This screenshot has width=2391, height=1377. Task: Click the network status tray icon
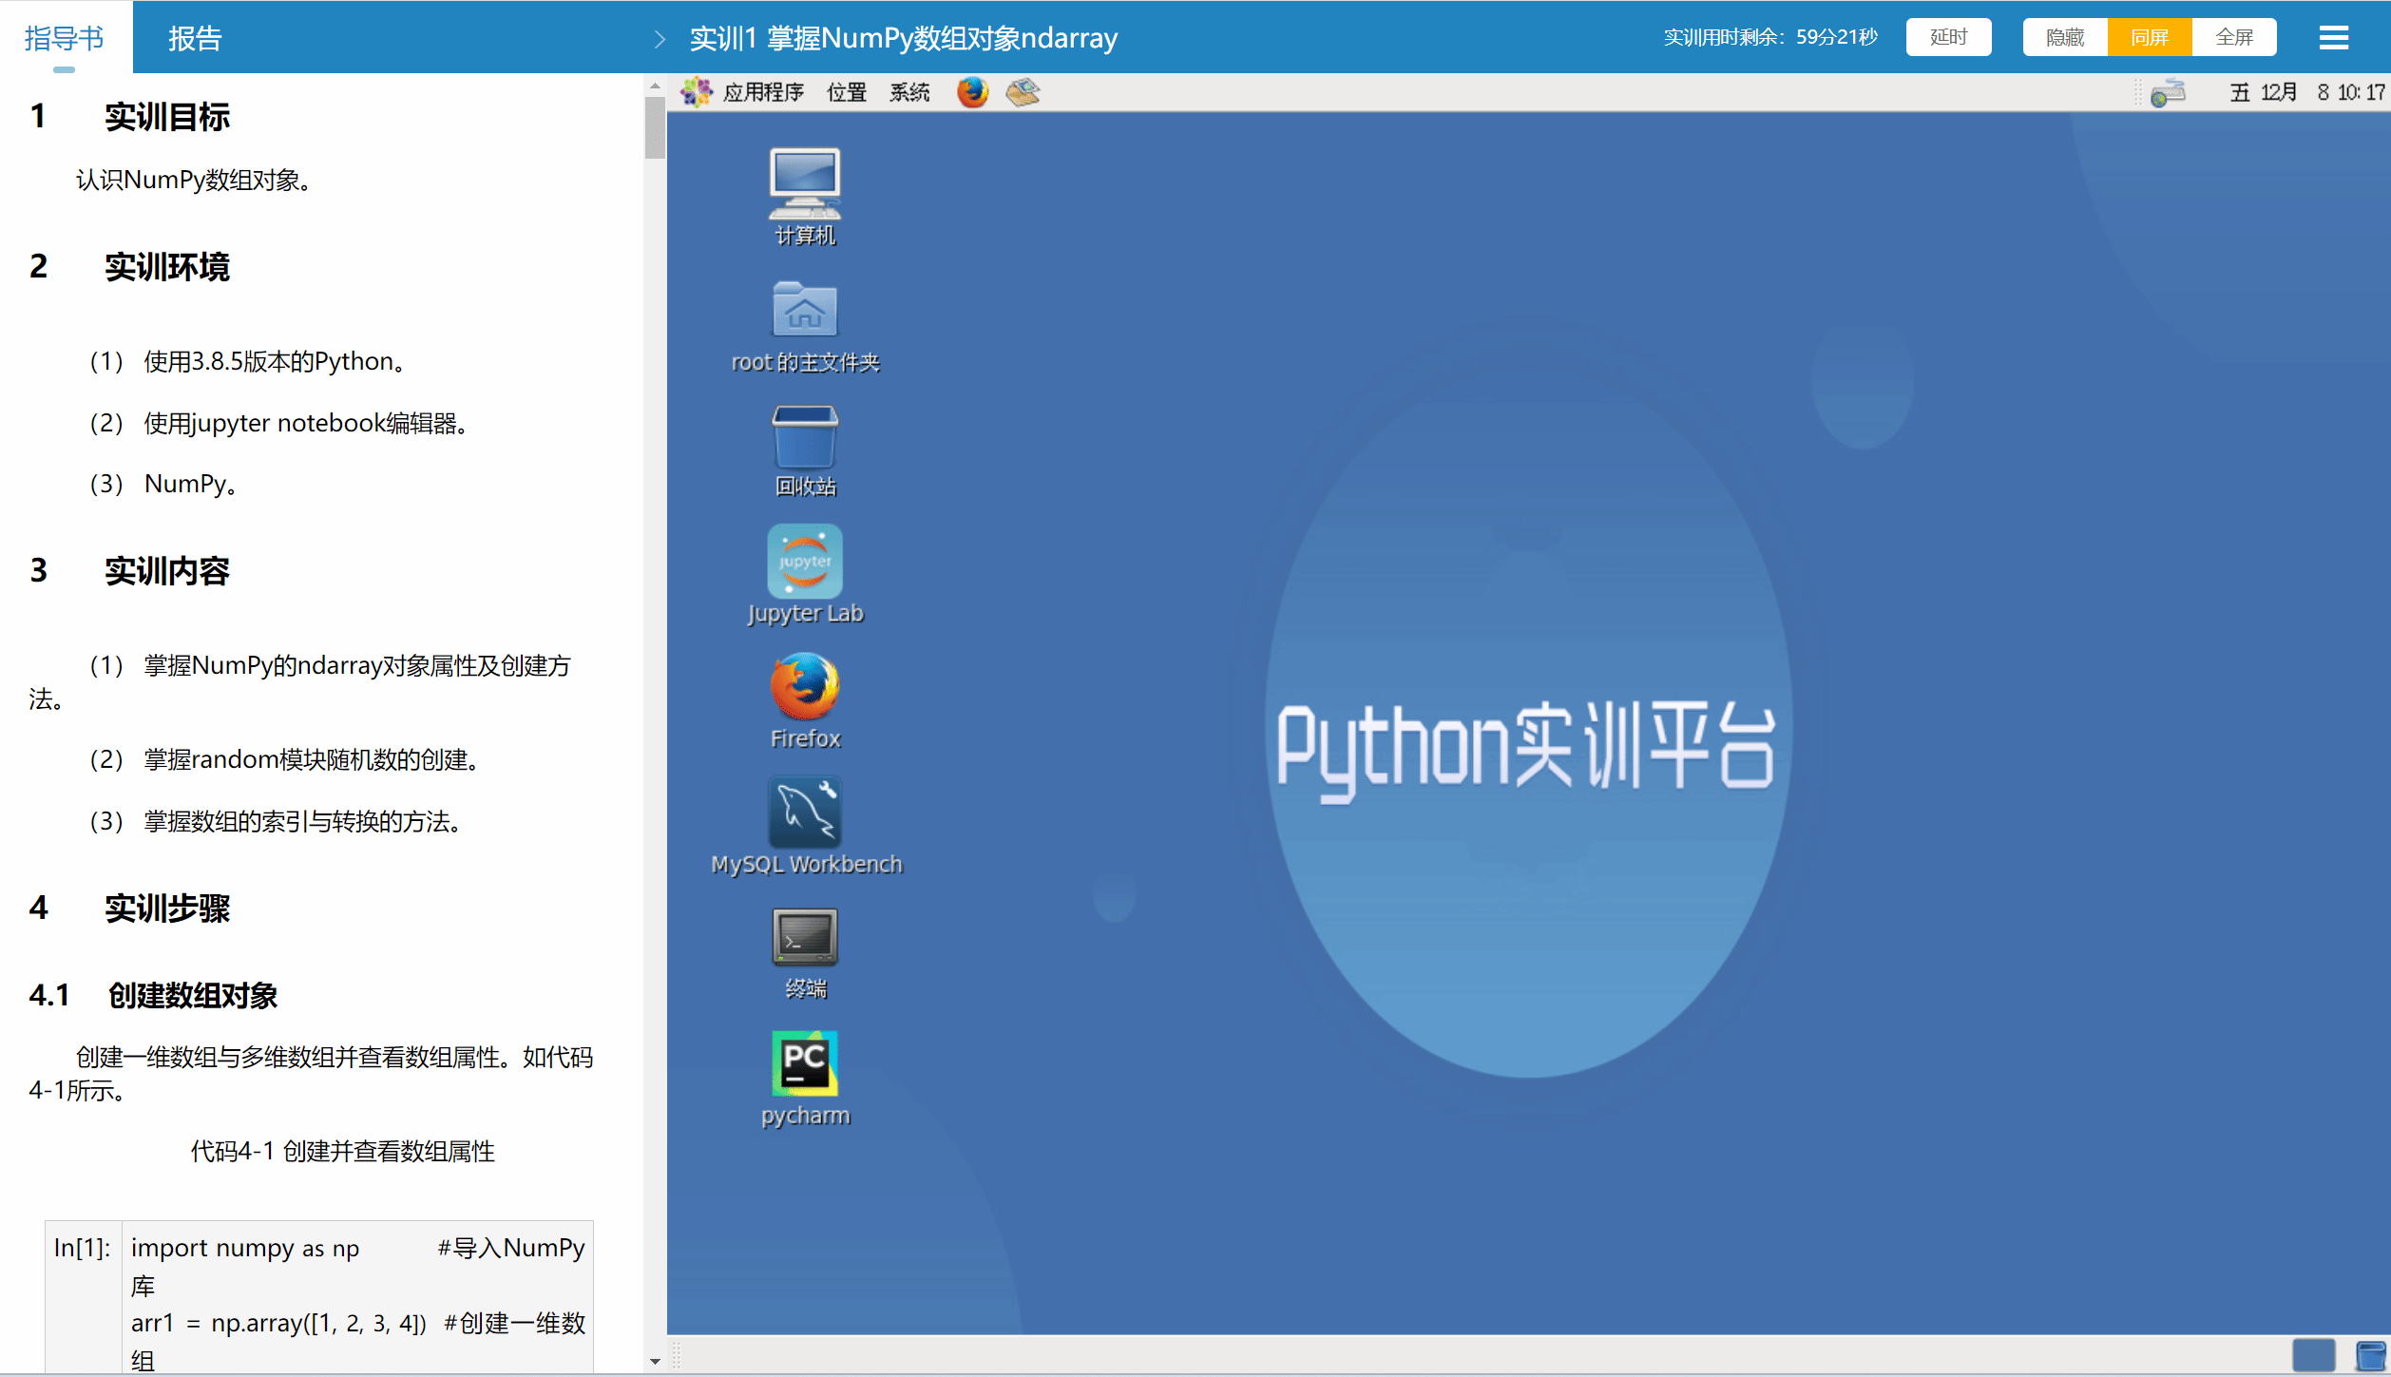click(x=2168, y=93)
